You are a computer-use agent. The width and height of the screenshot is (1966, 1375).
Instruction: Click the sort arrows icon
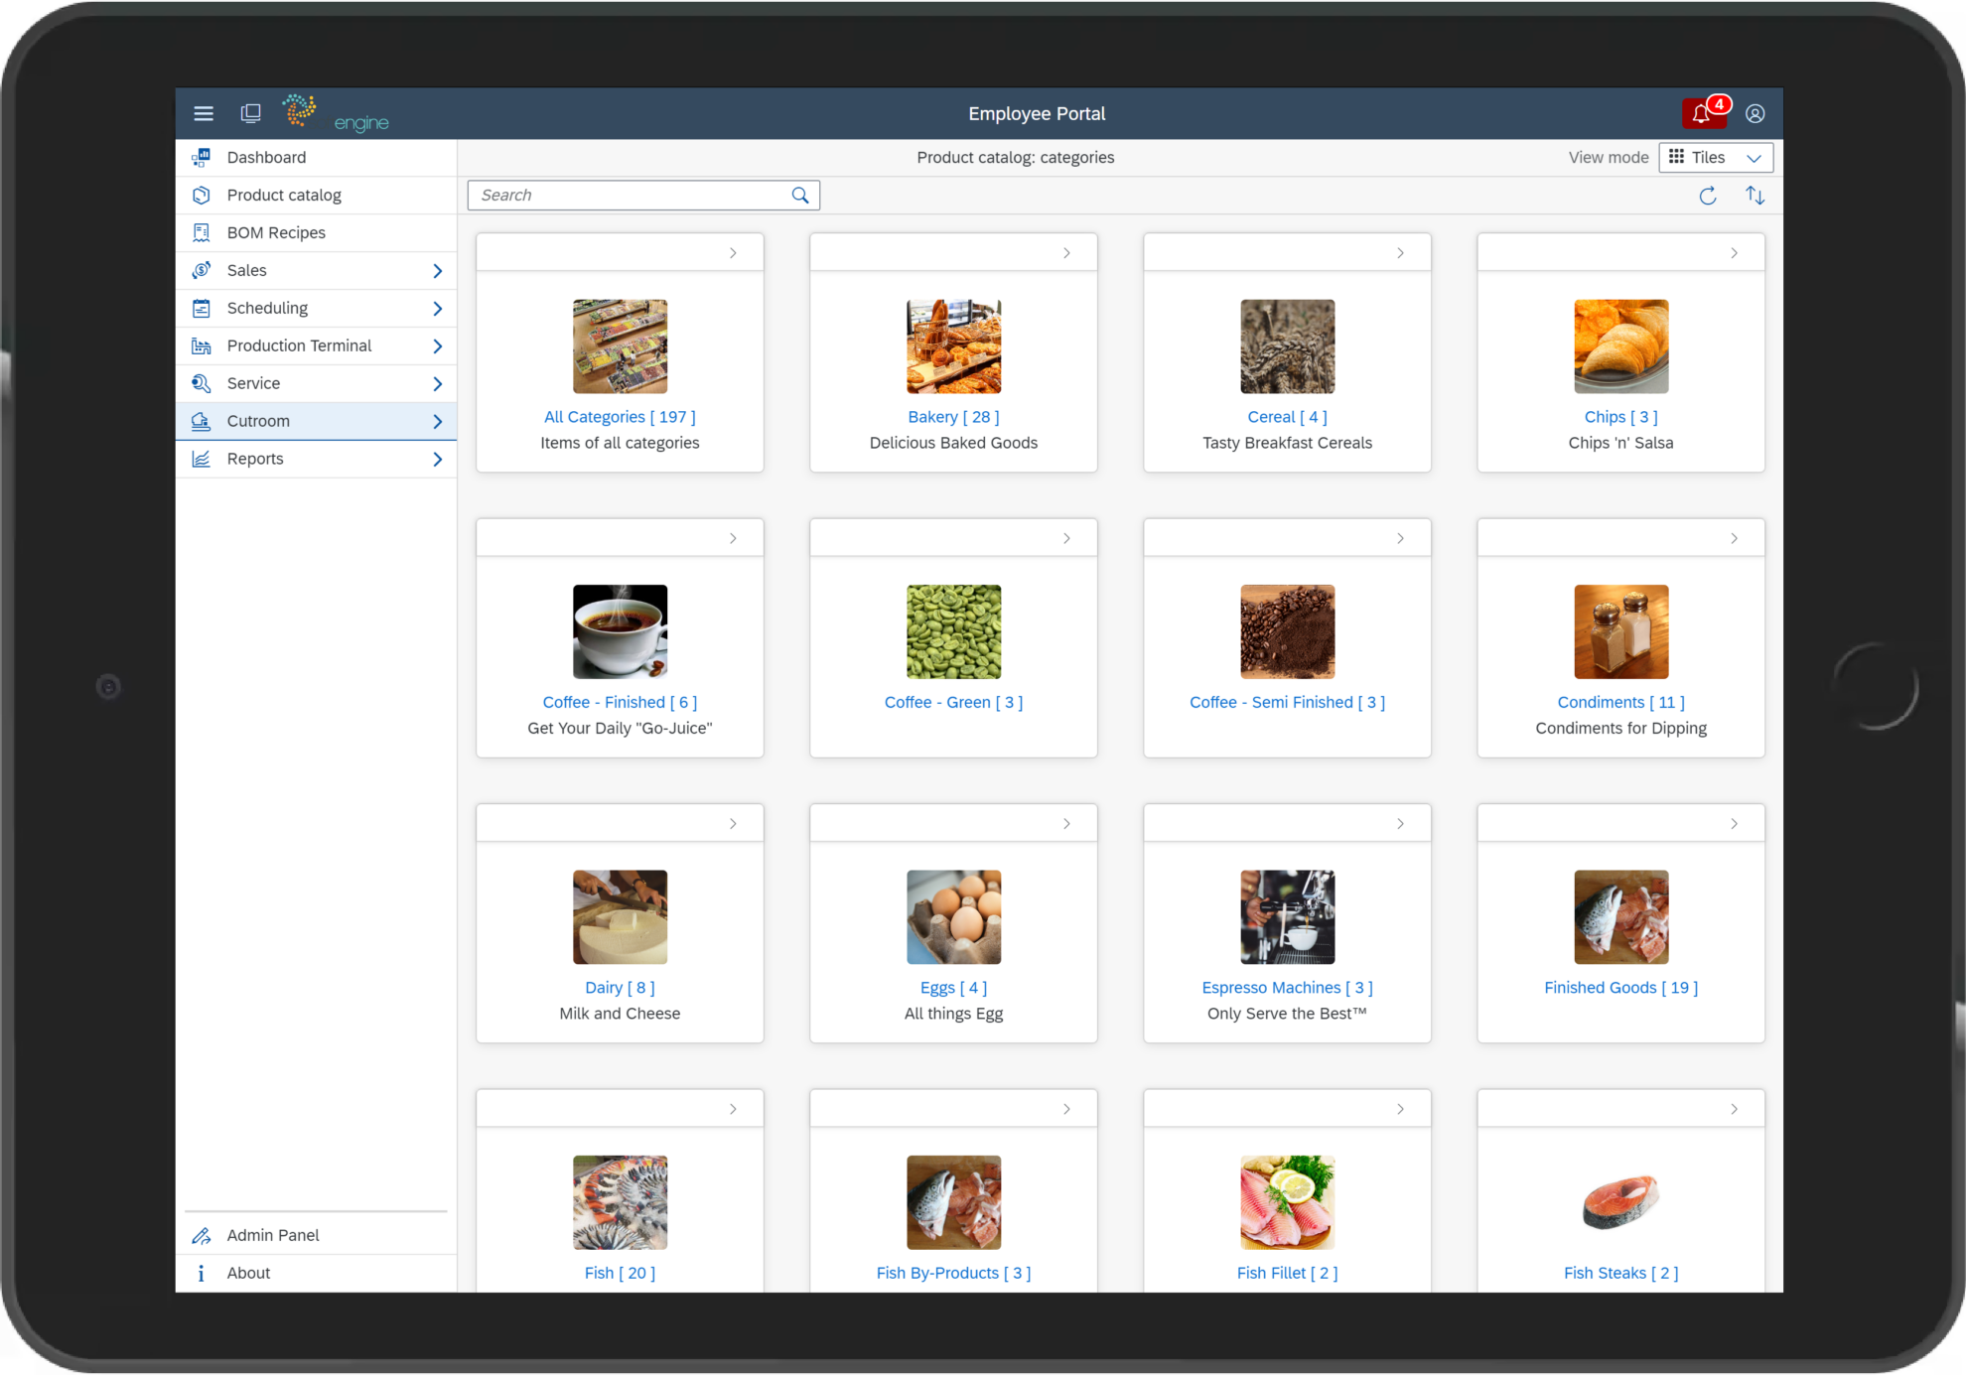(x=1755, y=196)
